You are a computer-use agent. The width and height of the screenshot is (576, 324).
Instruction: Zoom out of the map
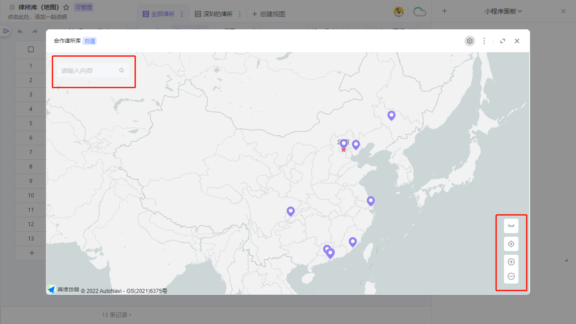[x=511, y=276]
